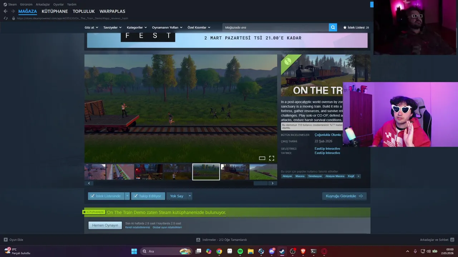Expand the İstek Listesinde dropdown arrow
This screenshot has width=458, height=257.
coord(127,196)
